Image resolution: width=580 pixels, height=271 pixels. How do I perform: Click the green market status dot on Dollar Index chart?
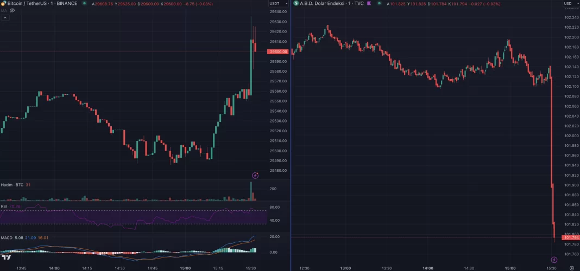tap(380, 4)
